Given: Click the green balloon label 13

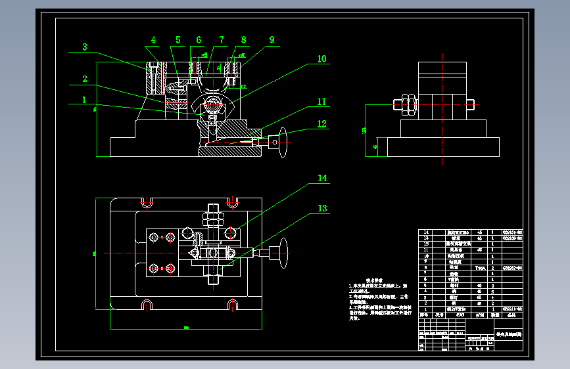Looking at the screenshot, I should [x=322, y=209].
